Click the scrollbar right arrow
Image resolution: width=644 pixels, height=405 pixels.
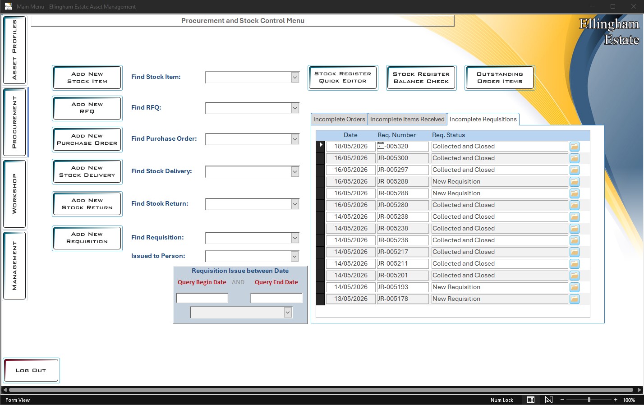coord(639,390)
